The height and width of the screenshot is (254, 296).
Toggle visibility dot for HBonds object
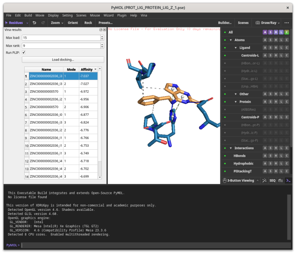pos(225,156)
